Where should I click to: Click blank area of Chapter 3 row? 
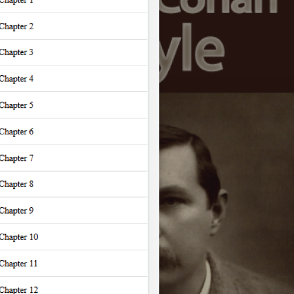[90, 52]
